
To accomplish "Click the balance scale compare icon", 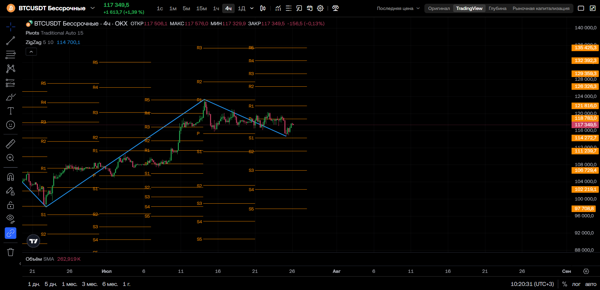I will [336, 8].
